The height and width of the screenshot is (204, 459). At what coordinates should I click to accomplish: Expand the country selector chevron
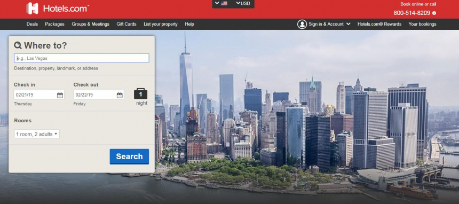(217, 3)
